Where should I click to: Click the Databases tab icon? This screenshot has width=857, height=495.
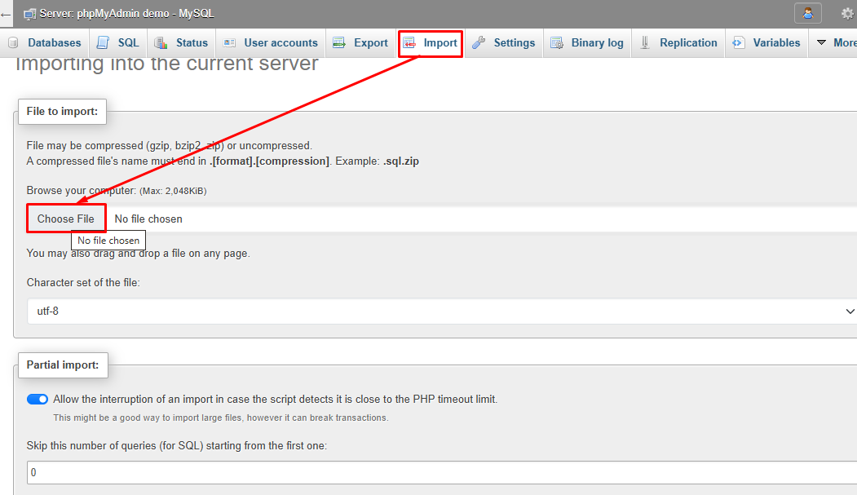[13, 42]
